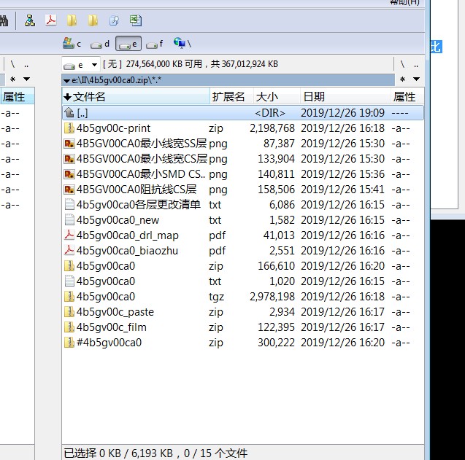Image resolution: width=465 pixels, height=460 pixels.
Task: Click the text icon of the 1,020-byte 4b5gv00ca0 txt
Action: (69, 281)
